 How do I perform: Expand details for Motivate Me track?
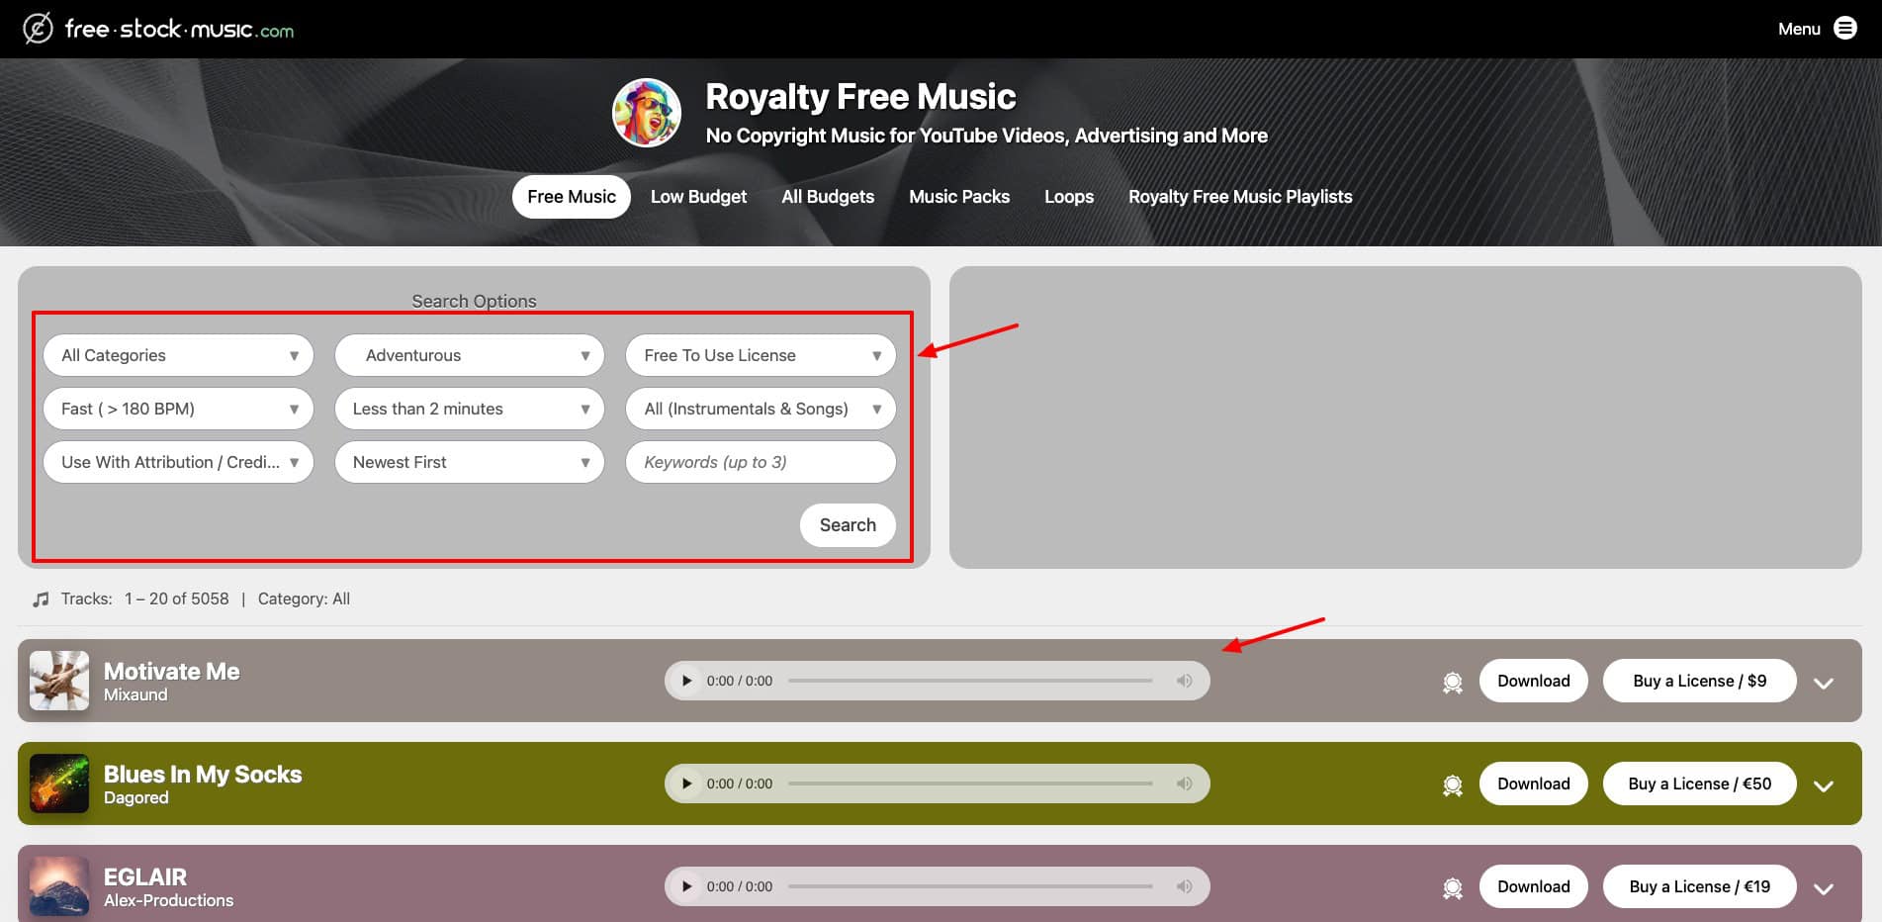click(x=1824, y=683)
